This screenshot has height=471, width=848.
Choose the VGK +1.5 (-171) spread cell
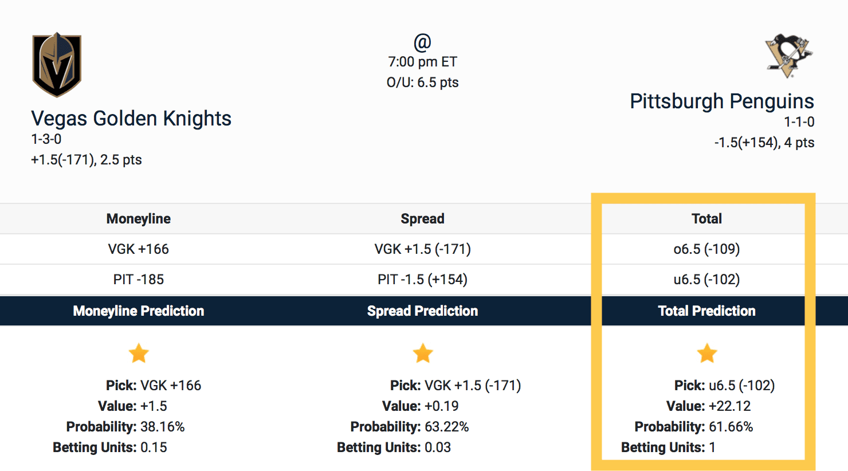423,249
